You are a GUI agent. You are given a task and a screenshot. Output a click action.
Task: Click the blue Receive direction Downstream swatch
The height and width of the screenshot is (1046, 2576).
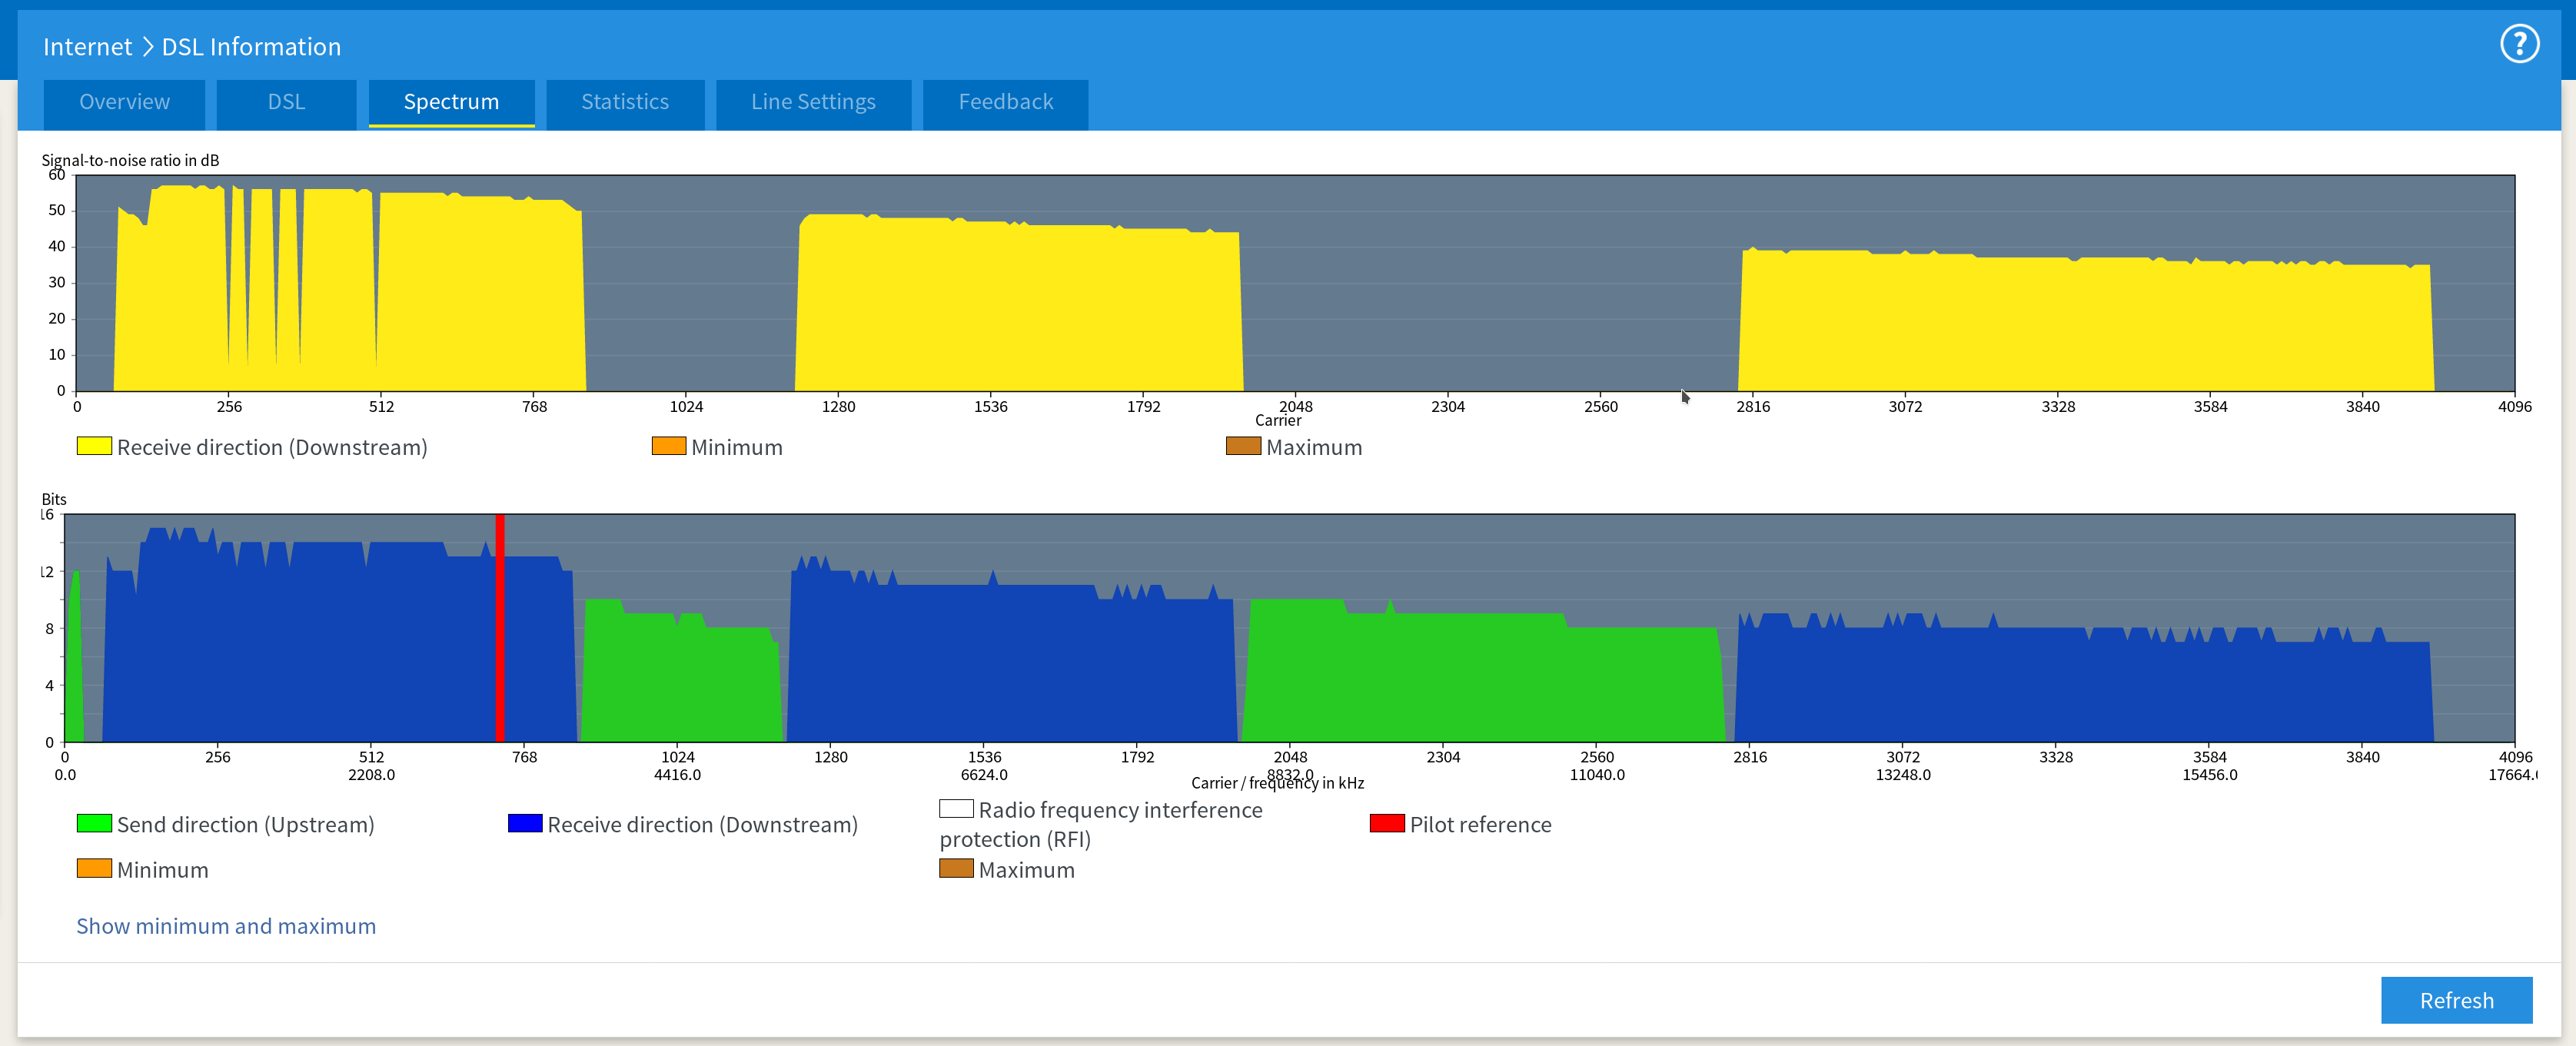tap(525, 823)
